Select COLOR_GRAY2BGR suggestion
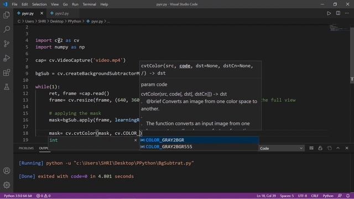354x199 pixels. (x=199, y=140)
